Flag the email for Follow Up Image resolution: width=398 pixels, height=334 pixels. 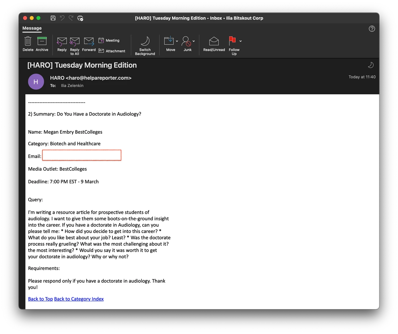pos(234,46)
